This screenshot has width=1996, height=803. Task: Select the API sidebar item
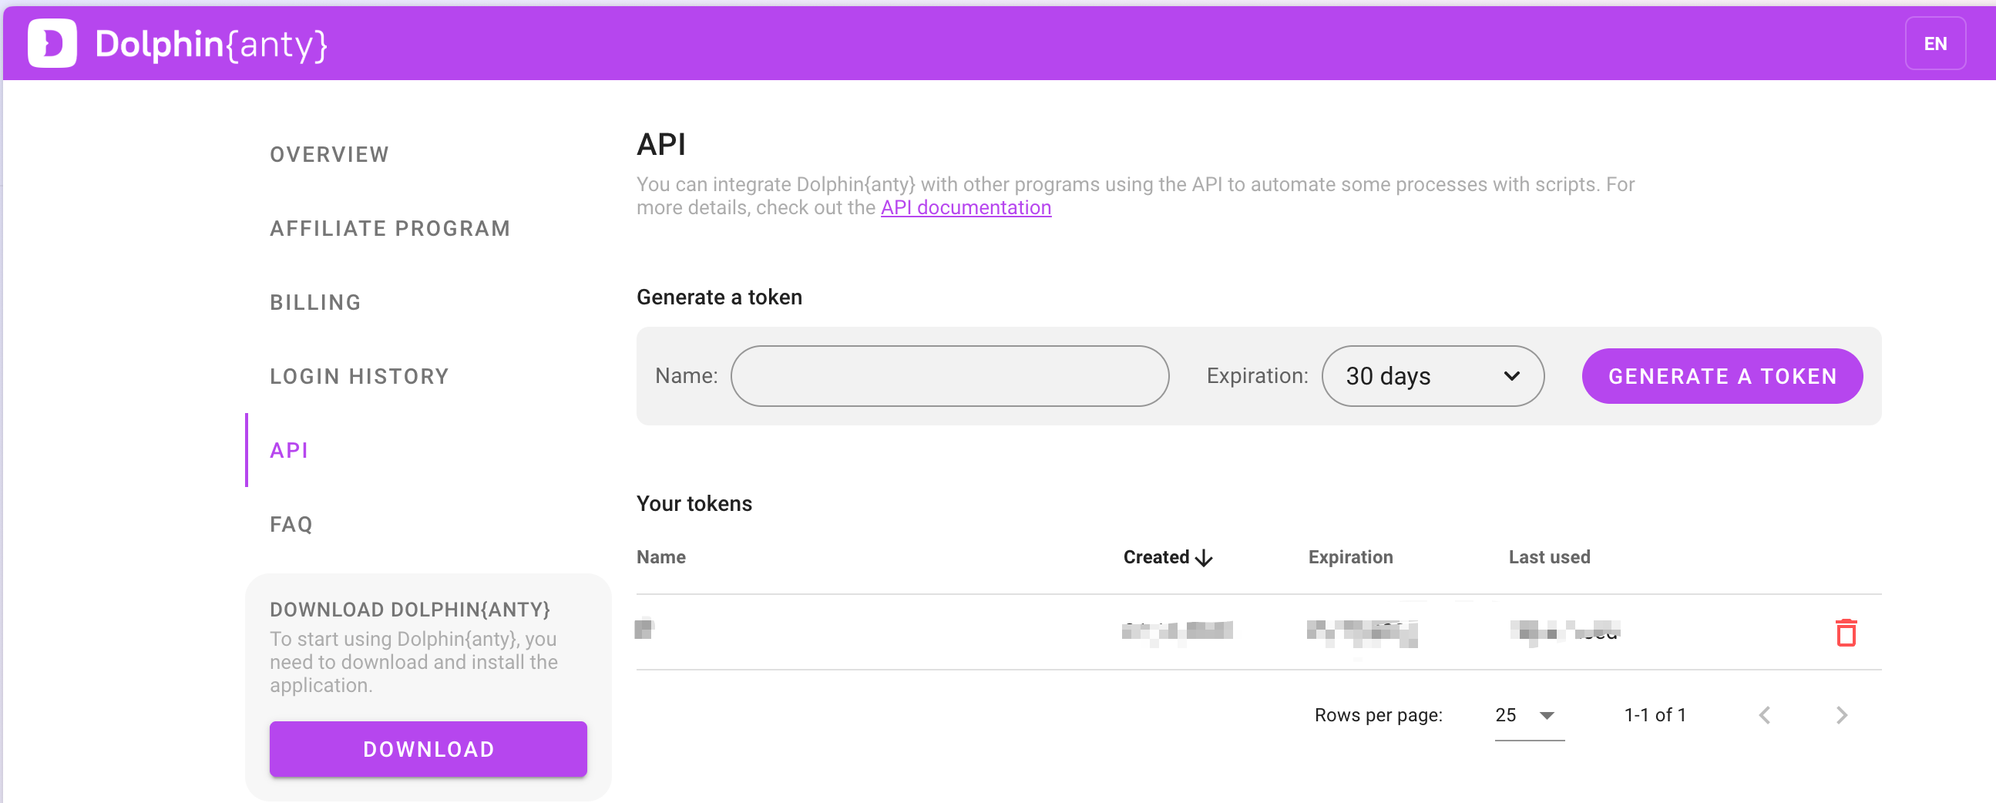[x=289, y=450]
